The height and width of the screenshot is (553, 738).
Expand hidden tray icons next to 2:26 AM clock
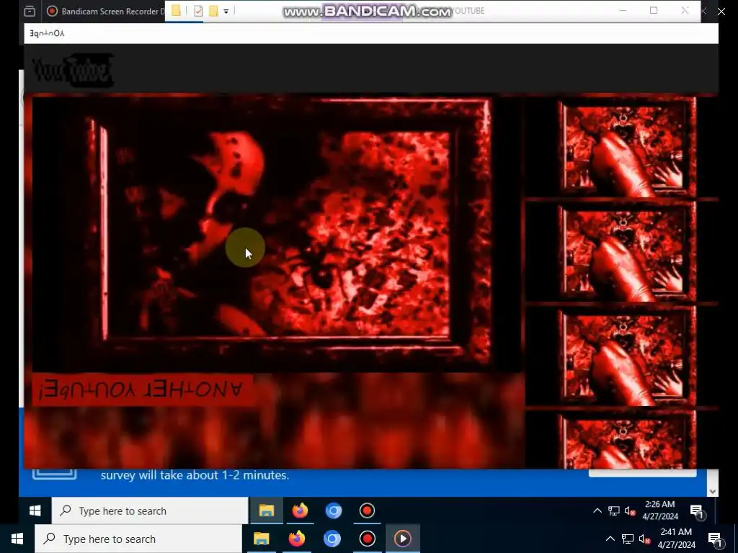[597, 511]
